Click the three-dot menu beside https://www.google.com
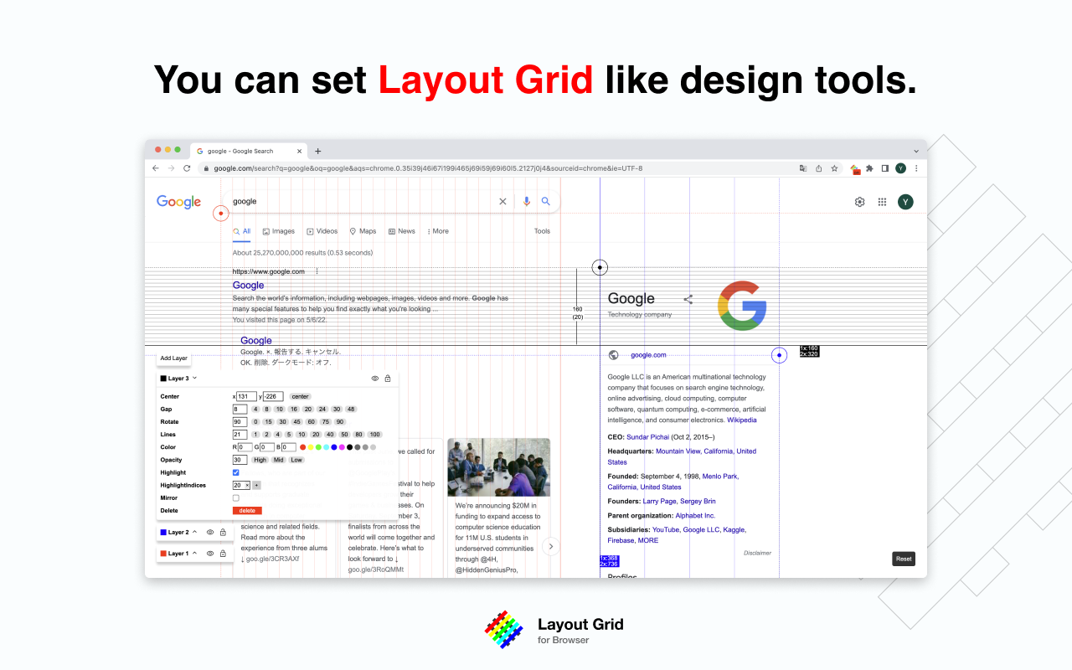 coord(317,271)
